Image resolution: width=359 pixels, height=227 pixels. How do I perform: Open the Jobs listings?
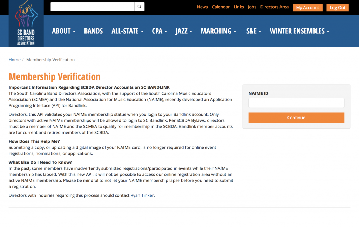(x=252, y=6)
